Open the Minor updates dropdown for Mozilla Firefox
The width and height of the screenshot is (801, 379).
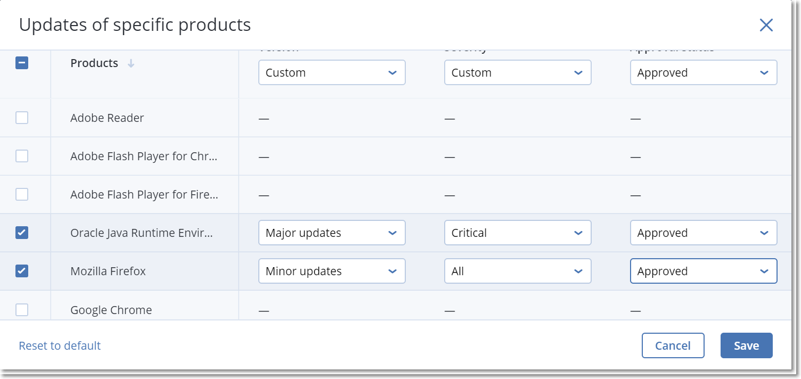coord(331,271)
